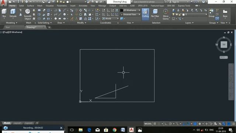This screenshot has height=133, width=236.
Task: Toggle layer on/off lightbulb in Layers panel
Action: pyautogui.click(x=173, y=14)
